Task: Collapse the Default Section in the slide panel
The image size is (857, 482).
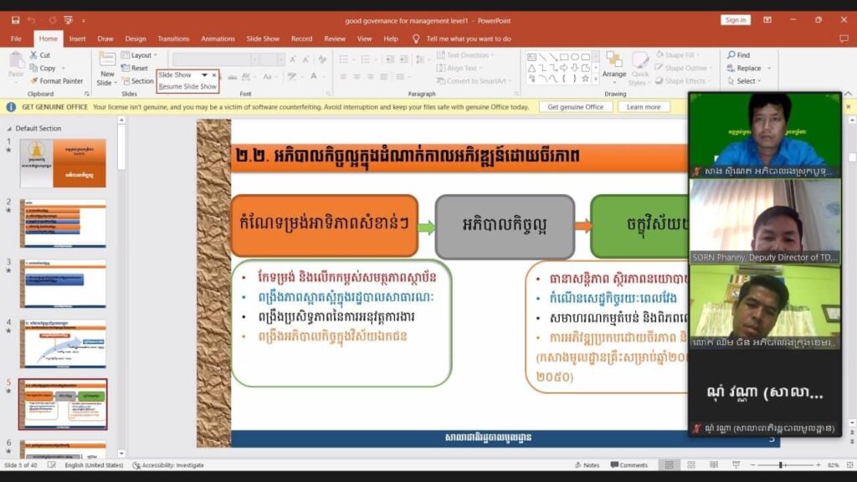Action: click(9, 128)
